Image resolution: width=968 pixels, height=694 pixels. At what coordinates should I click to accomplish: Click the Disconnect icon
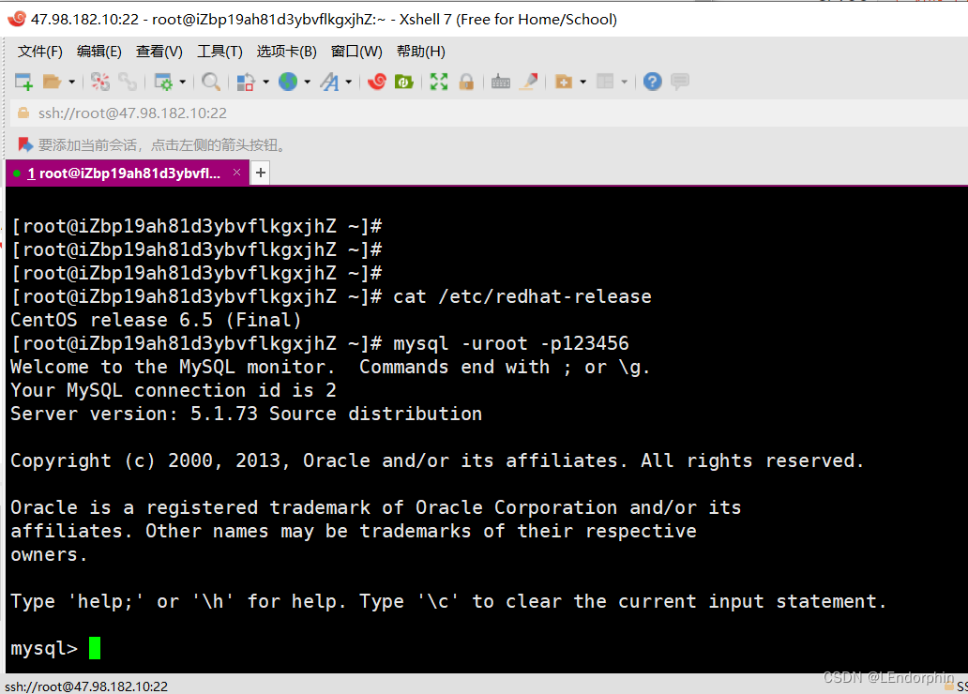(x=100, y=82)
